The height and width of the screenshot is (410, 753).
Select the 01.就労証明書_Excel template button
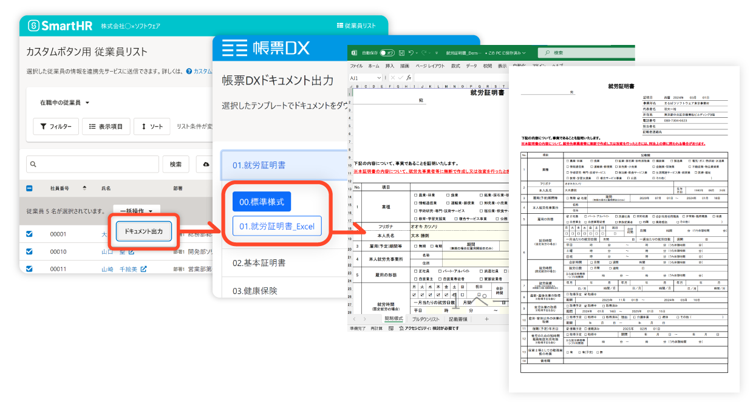276,227
